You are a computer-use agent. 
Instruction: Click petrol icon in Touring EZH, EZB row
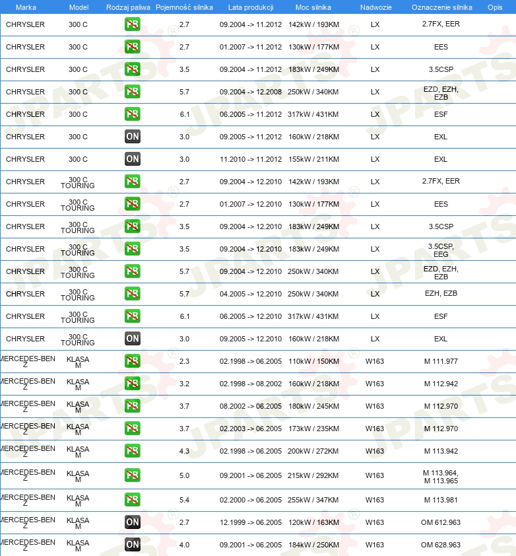click(132, 294)
